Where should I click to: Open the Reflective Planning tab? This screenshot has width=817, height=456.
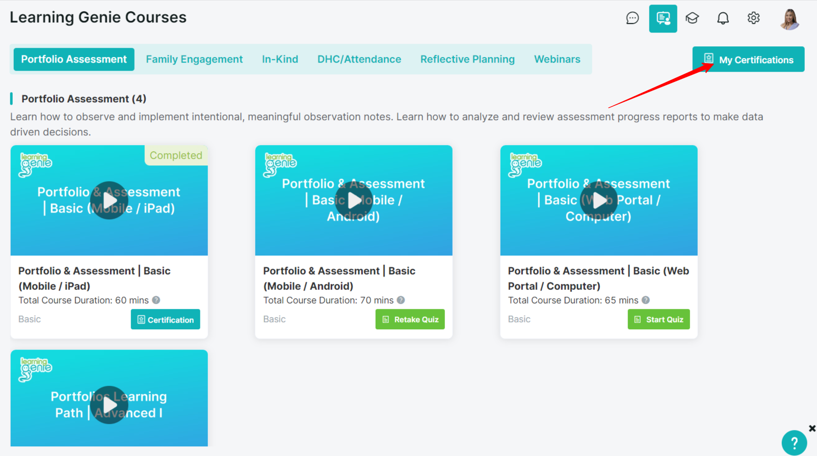pyautogui.click(x=467, y=60)
